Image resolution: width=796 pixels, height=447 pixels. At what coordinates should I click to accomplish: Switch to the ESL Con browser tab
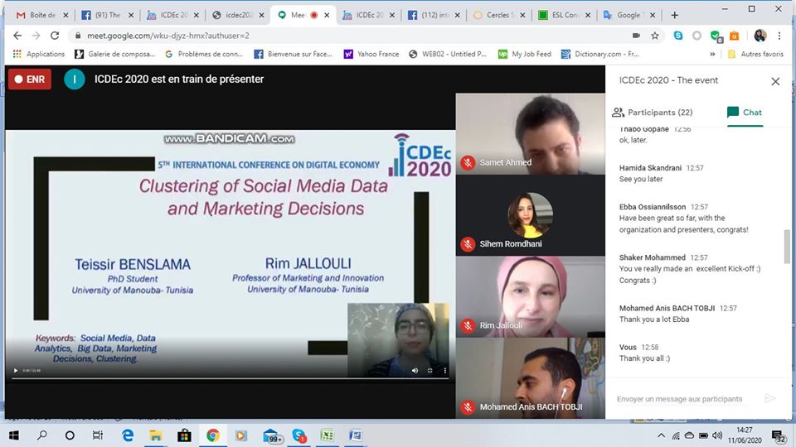coord(565,15)
